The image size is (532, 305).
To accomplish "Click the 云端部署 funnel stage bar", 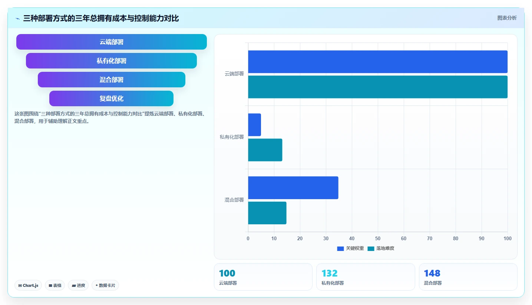I will coord(112,42).
